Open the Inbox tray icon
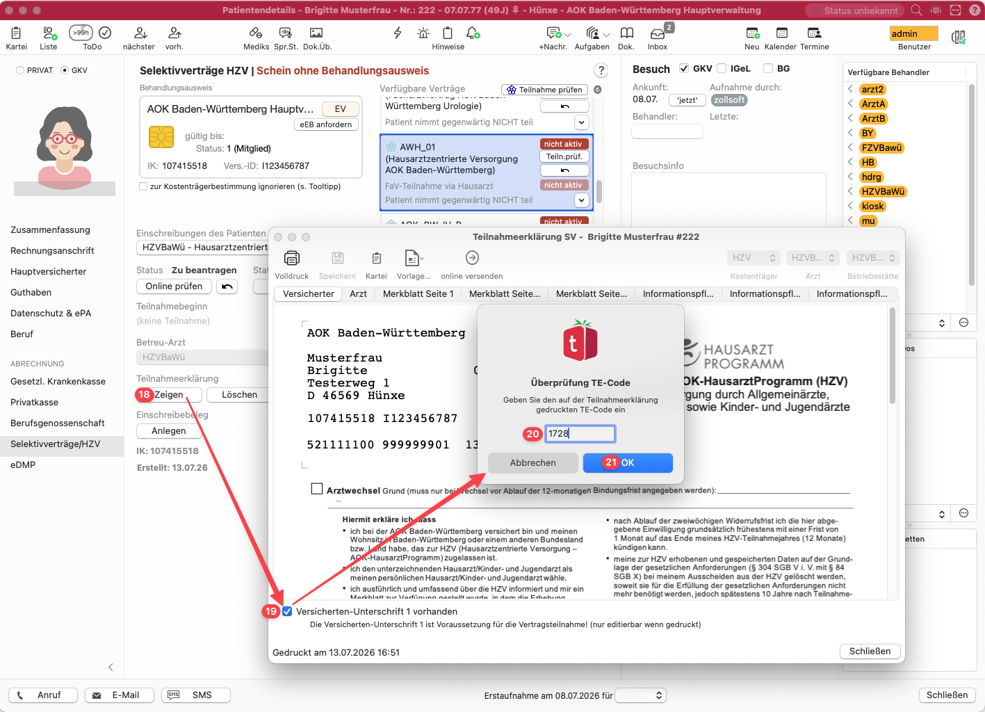The width and height of the screenshot is (985, 712). (x=657, y=33)
